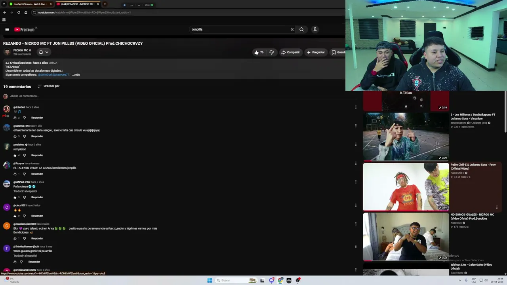Share video with Compartir button
The height and width of the screenshot is (285, 507).
290,52
